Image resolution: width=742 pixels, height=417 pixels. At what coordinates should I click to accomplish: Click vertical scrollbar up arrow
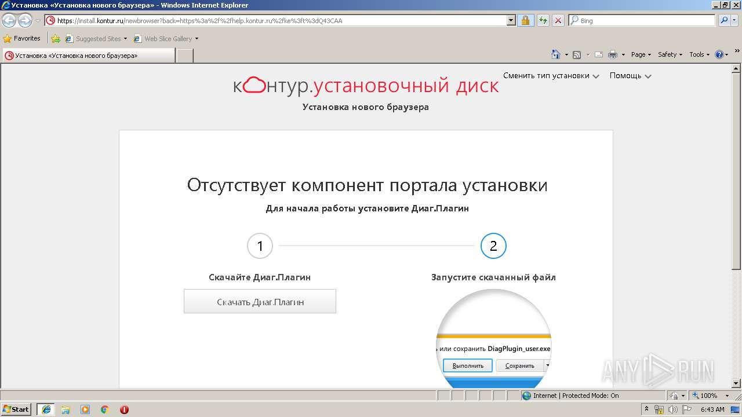coord(737,68)
